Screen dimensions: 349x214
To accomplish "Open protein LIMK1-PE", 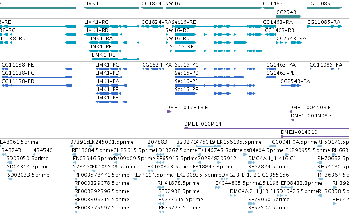I will click(111, 102).
